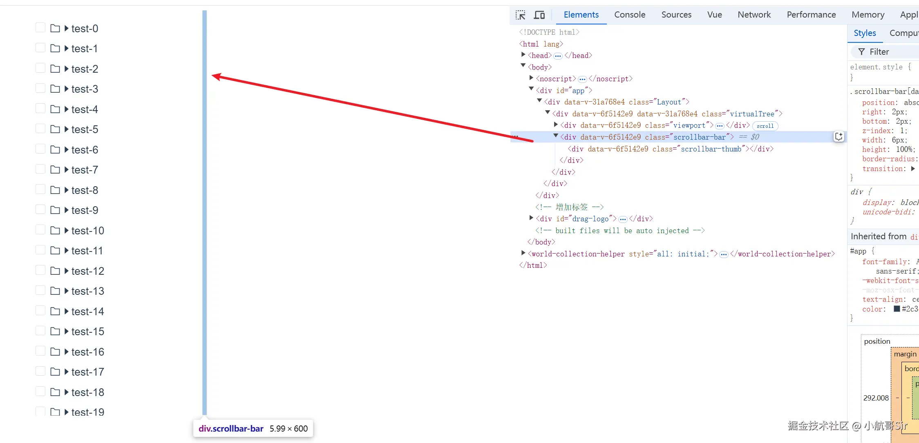
Task: Toggle the device toolbar icon
Action: pos(539,15)
